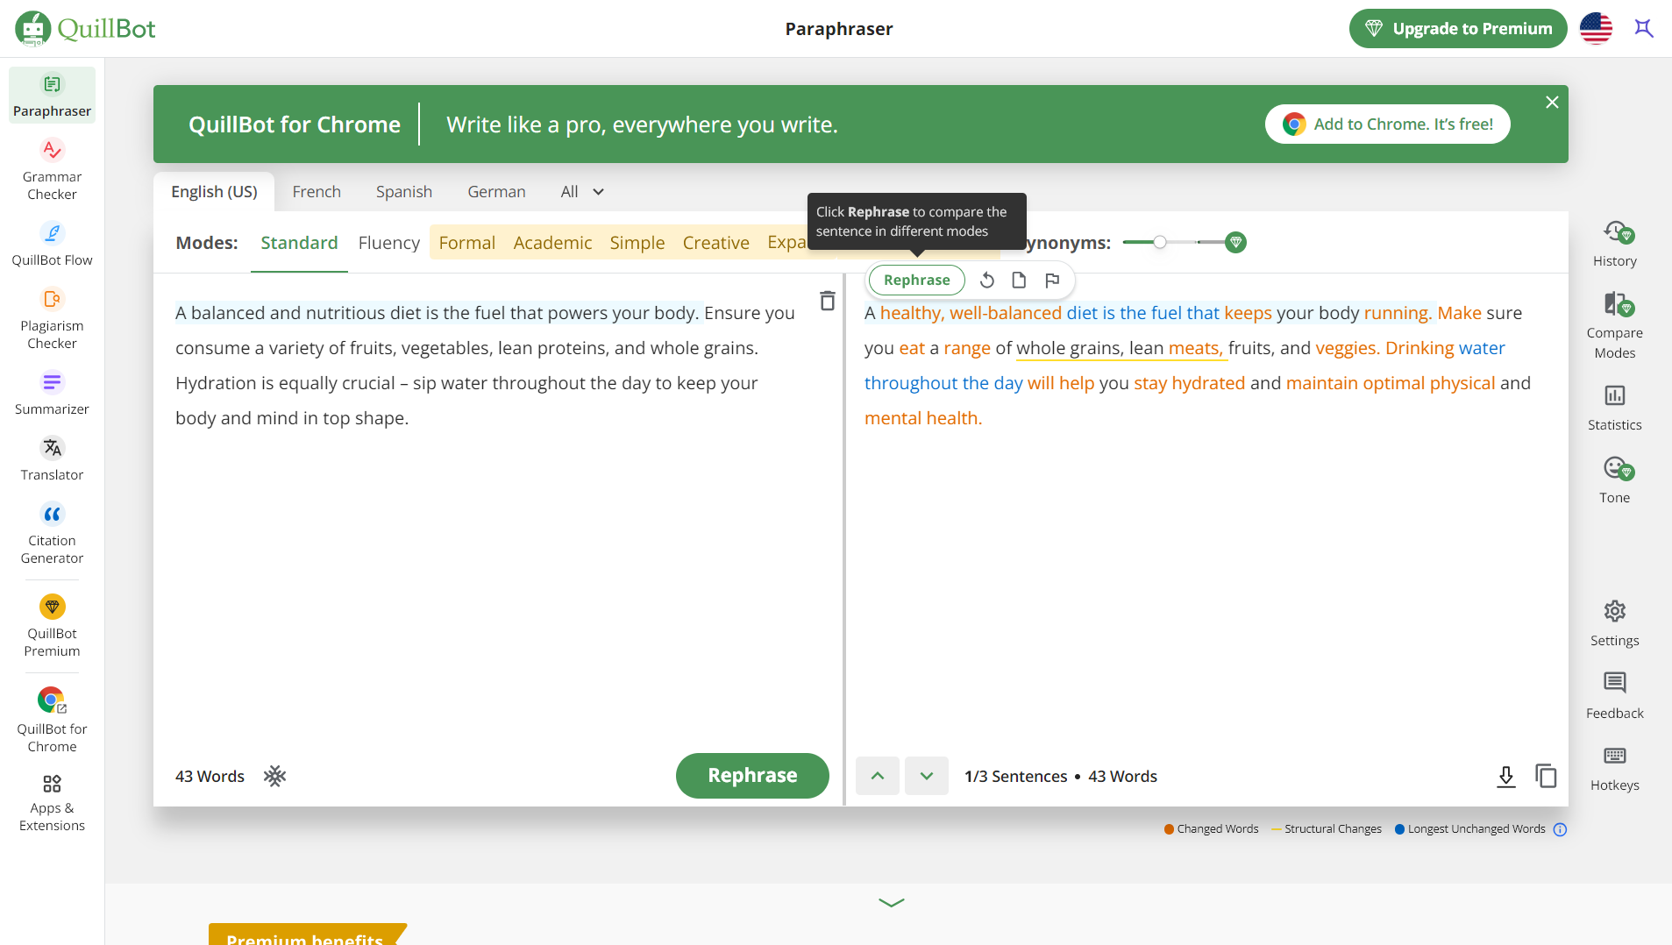The height and width of the screenshot is (945, 1672).
Task: Switch to French language tab
Action: click(x=317, y=191)
